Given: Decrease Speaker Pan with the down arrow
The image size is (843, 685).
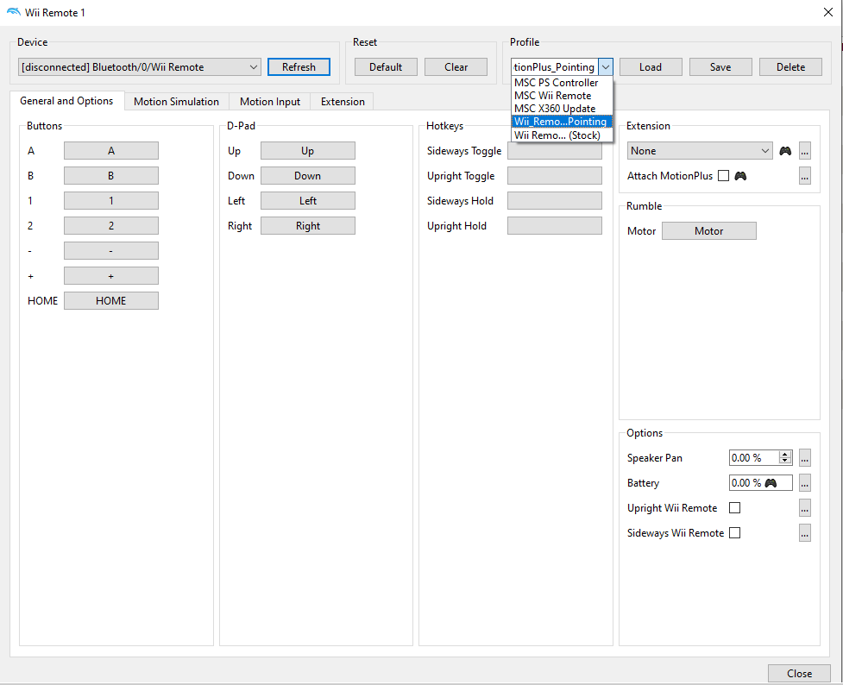Looking at the screenshot, I should [x=785, y=462].
